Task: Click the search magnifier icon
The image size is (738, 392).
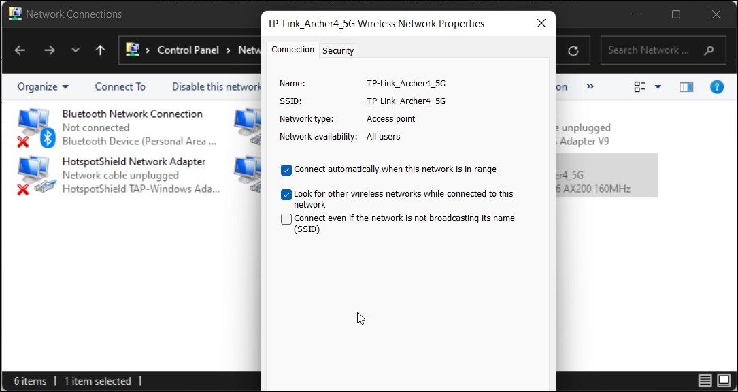Action: pyautogui.click(x=709, y=50)
